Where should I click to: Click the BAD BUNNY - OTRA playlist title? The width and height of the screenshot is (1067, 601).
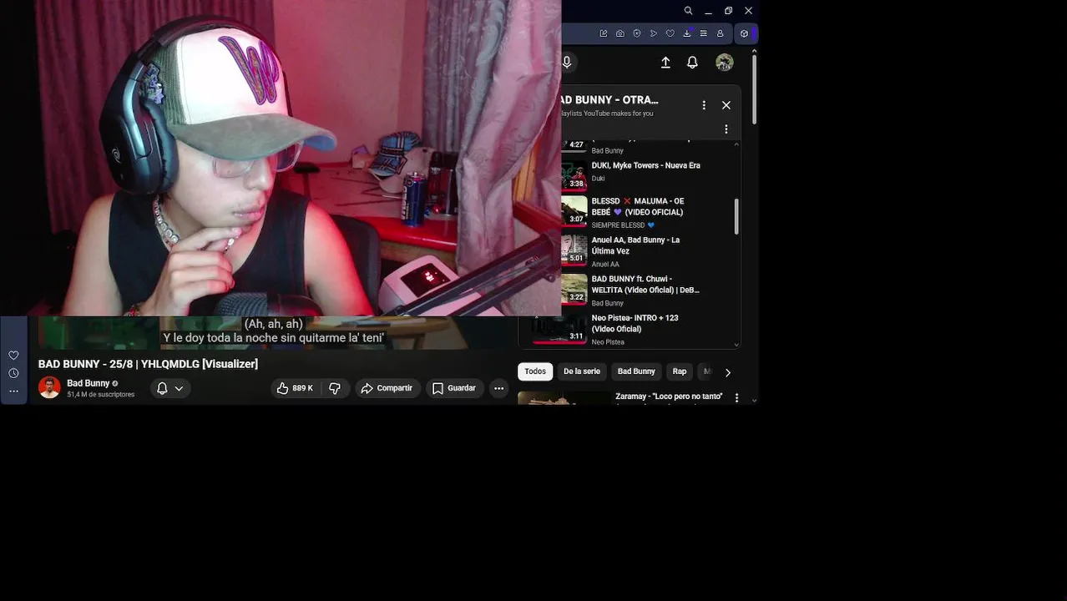tap(609, 100)
